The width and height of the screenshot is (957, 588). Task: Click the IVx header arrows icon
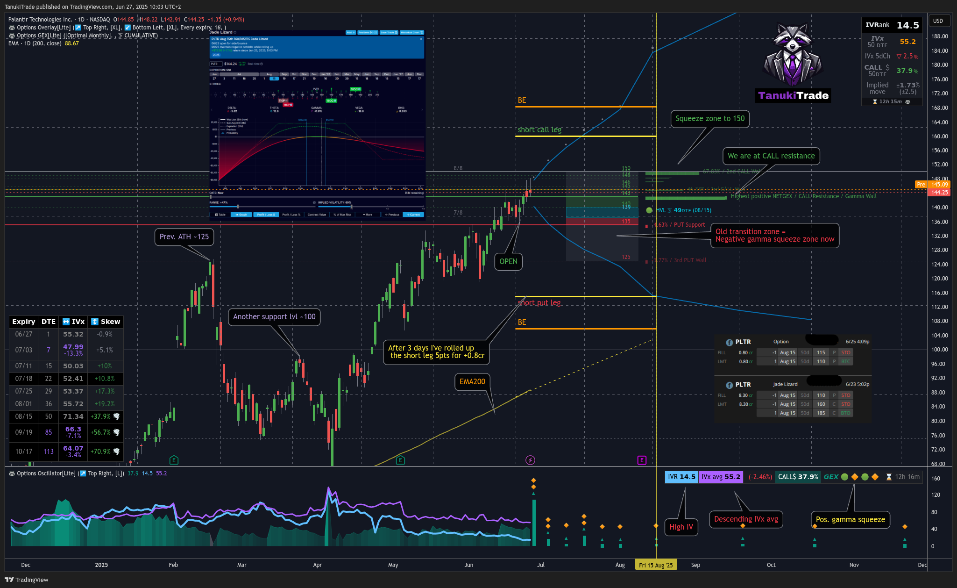(66, 322)
